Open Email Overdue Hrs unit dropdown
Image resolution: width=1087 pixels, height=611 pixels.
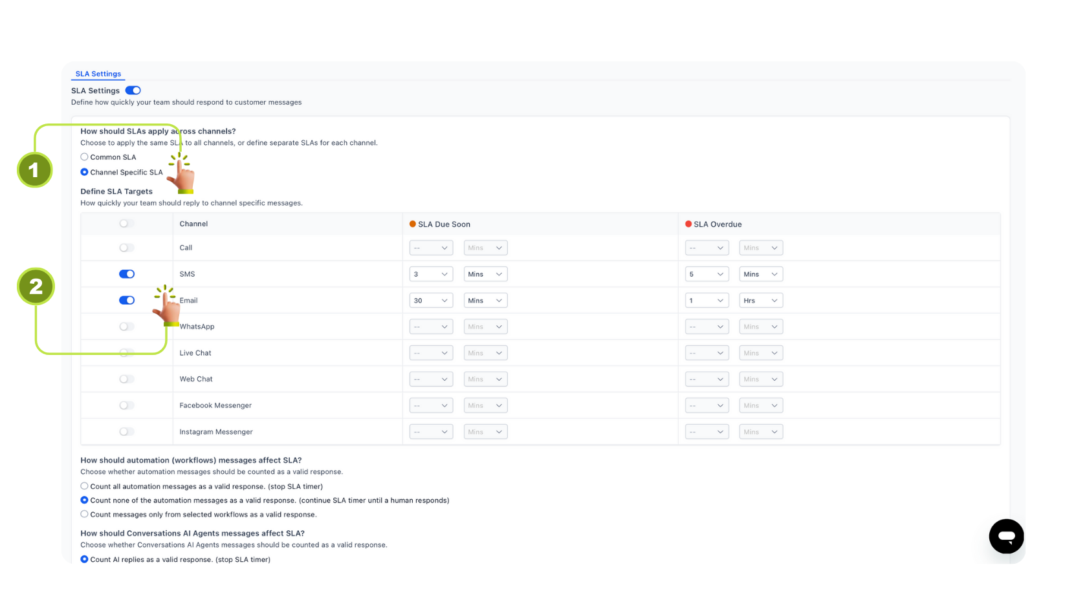[761, 301]
